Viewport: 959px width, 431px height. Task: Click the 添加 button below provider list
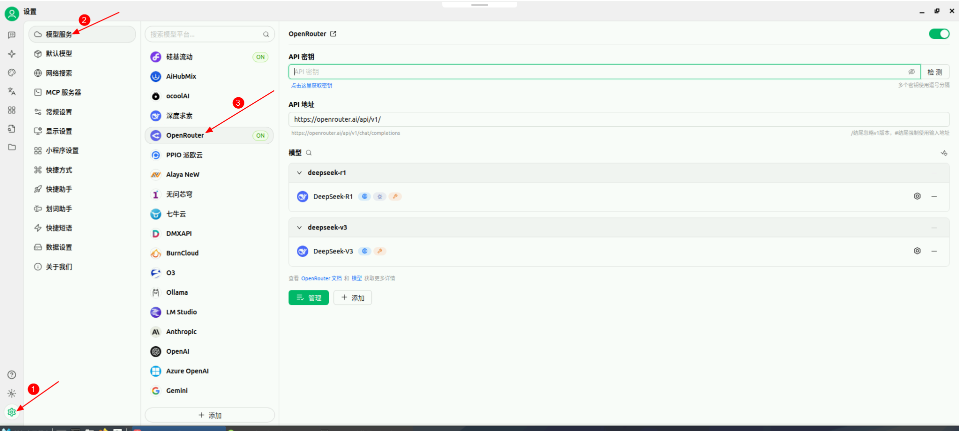[209, 415]
